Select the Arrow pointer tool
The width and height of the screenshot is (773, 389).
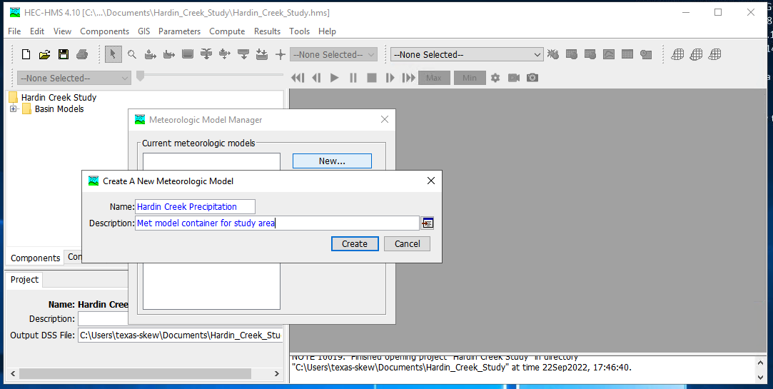coord(113,54)
